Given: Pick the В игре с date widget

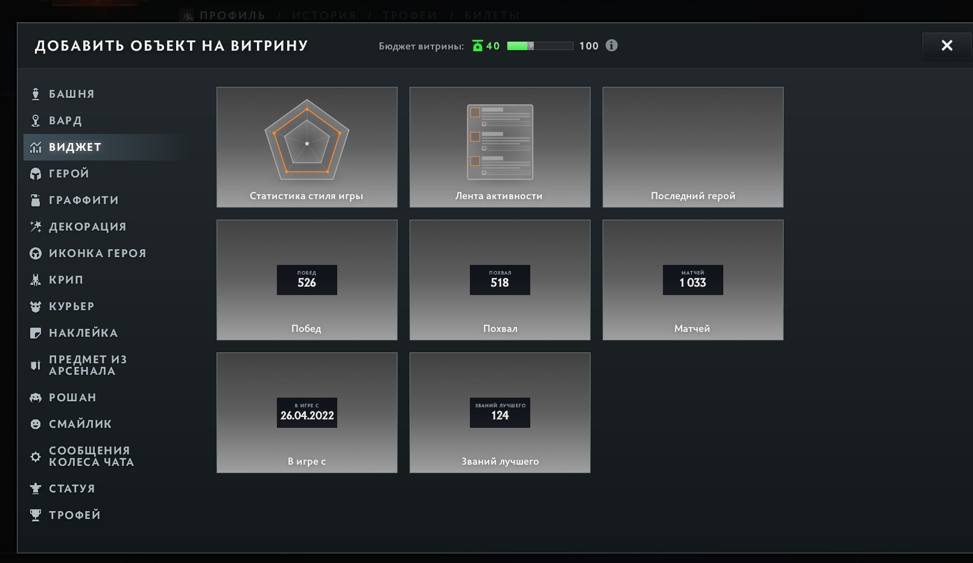Looking at the screenshot, I should click(x=307, y=413).
